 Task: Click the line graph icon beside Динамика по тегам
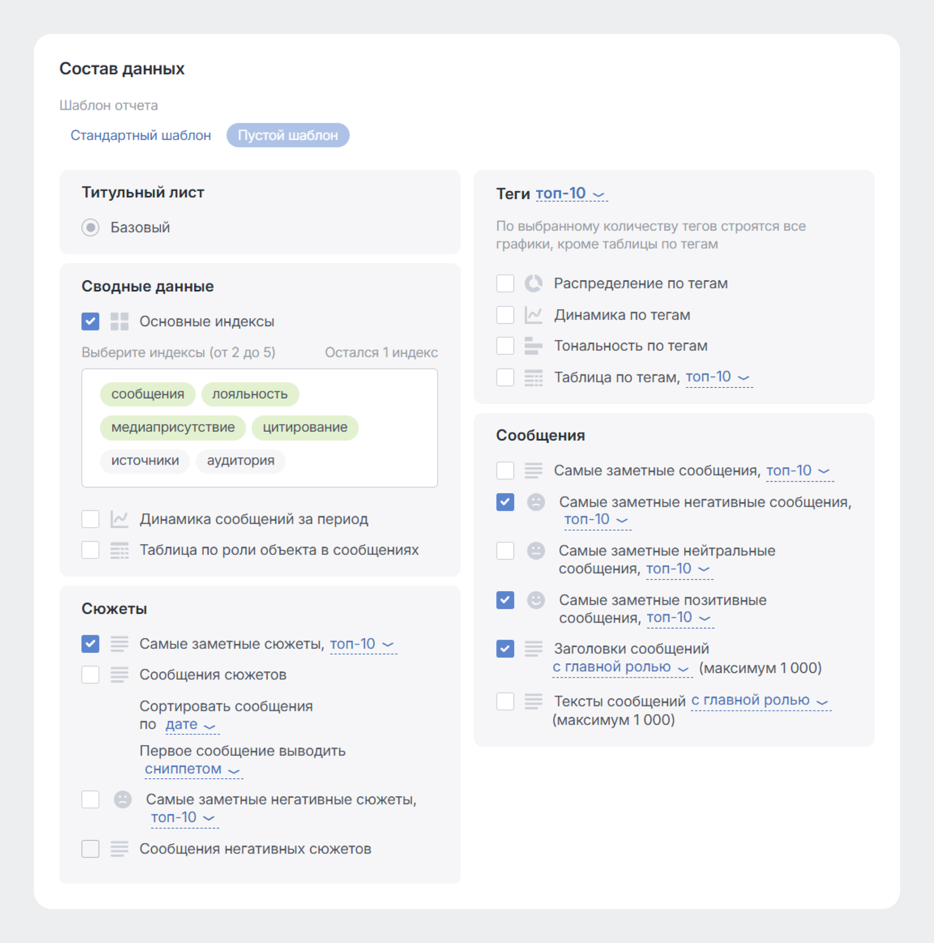coord(533,315)
